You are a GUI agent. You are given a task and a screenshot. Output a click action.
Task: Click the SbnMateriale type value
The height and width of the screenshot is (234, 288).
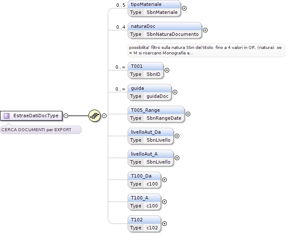click(162, 12)
